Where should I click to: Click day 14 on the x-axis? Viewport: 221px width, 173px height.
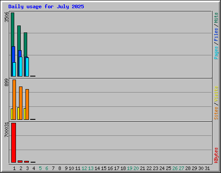(97, 168)
